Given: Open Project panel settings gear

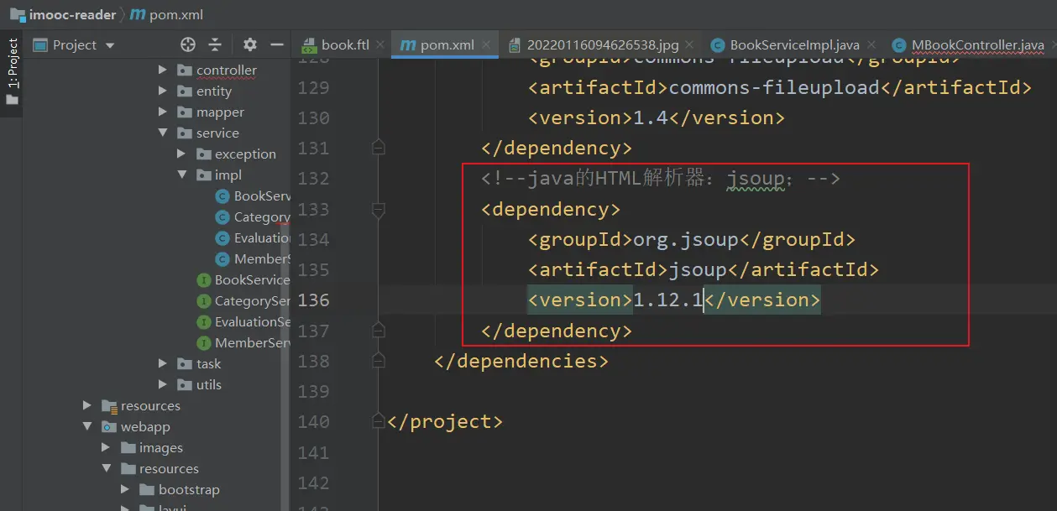Looking at the screenshot, I should coord(250,45).
